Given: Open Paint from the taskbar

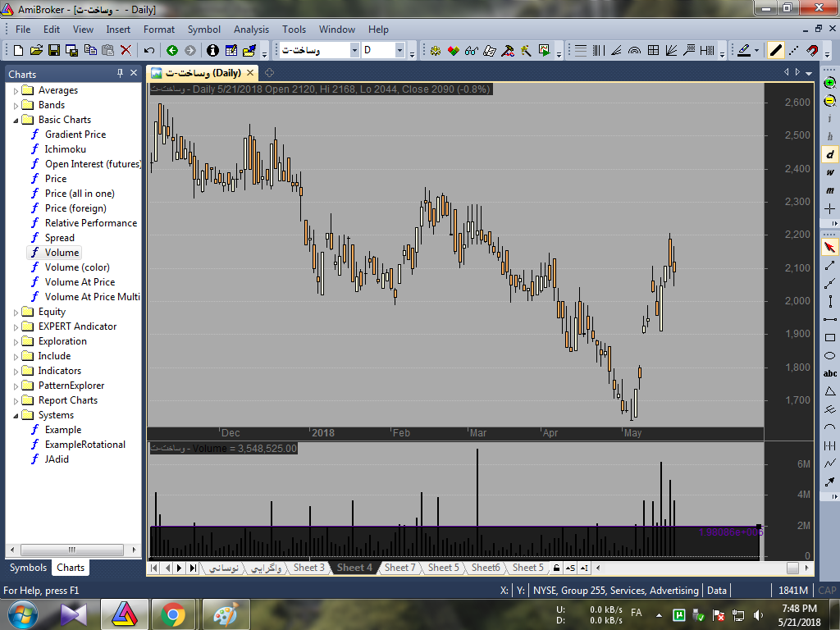Looking at the screenshot, I should (x=226, y=614).
